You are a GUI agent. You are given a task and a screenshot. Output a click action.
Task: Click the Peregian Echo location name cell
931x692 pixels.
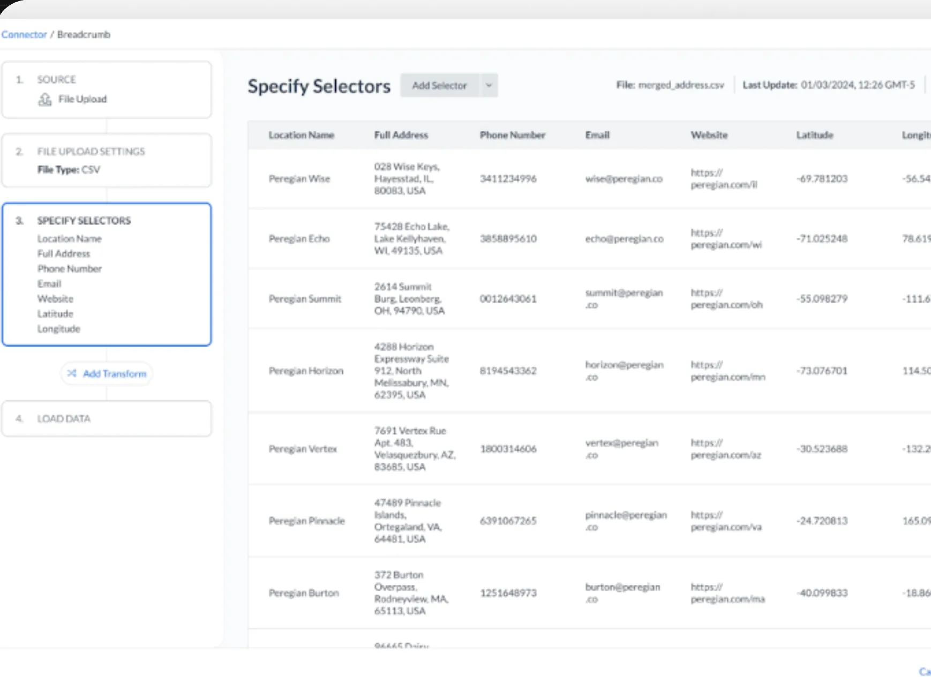click(299, 239)
